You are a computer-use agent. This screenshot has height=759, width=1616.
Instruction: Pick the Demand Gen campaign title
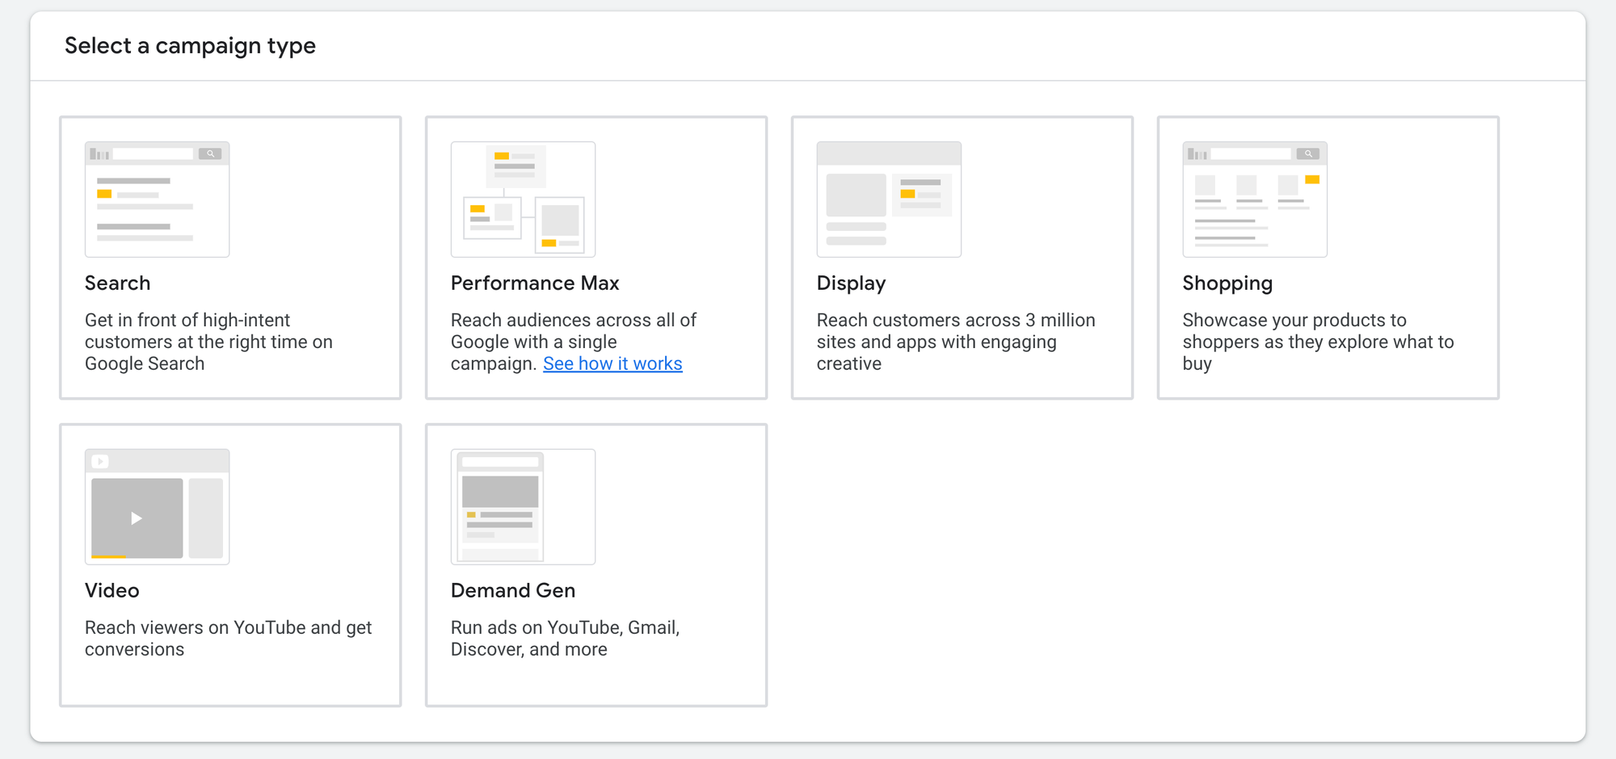point(512,590)
